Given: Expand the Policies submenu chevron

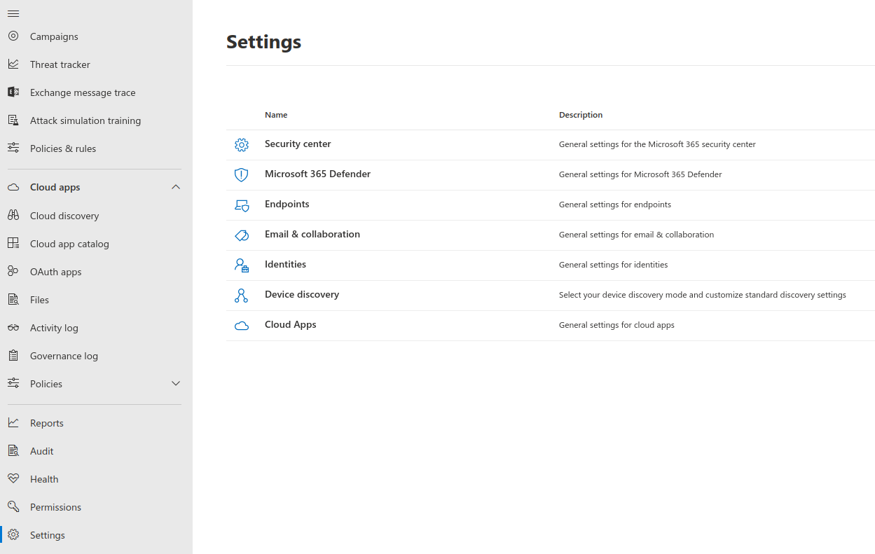Looking at the screenshot, I should click(176, 384).
